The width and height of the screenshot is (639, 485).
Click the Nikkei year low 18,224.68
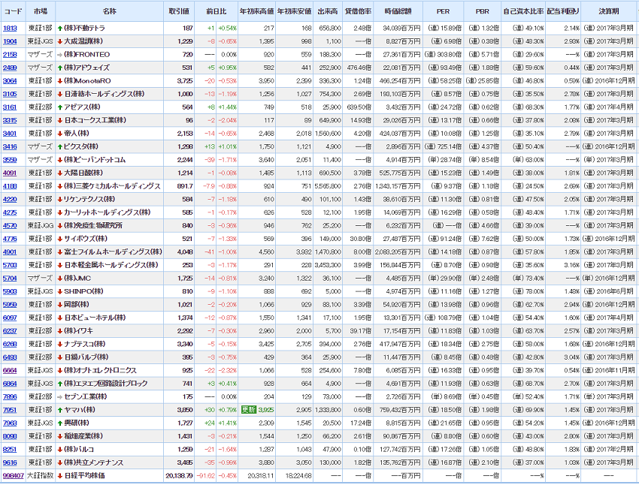[x=298, y=476]
